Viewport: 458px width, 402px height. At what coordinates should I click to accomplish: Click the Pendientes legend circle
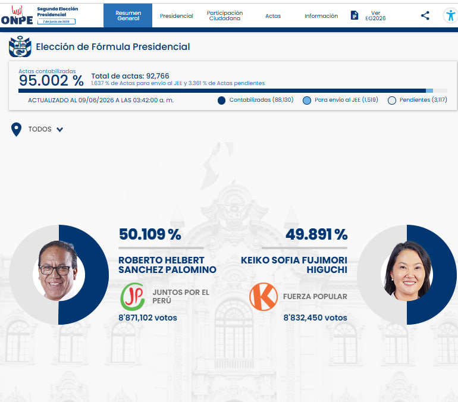[x=392, y=100]
